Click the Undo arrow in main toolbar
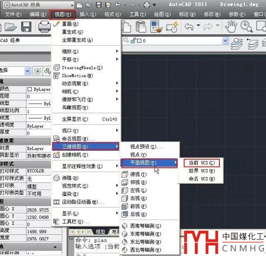266x256 pixels. [189, 27]
